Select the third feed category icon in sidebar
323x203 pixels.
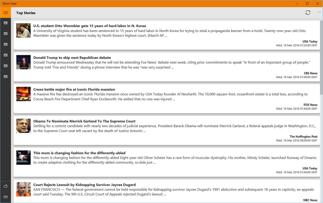[6, 44]
